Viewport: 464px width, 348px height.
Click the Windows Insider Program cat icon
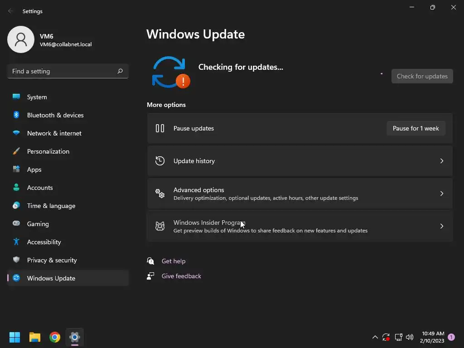[x=160, y=226]
